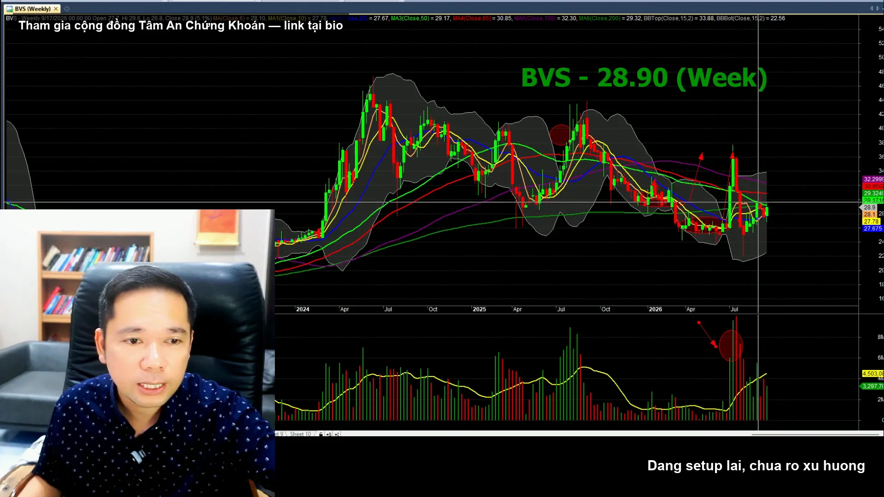The height and width of the screenshot is (497, 884).
Task: Click the 2025 label on the time axis
Action: tap(479, 309)
